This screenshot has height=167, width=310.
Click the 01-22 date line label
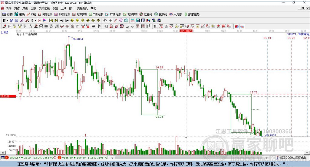[x=292, y=38]
